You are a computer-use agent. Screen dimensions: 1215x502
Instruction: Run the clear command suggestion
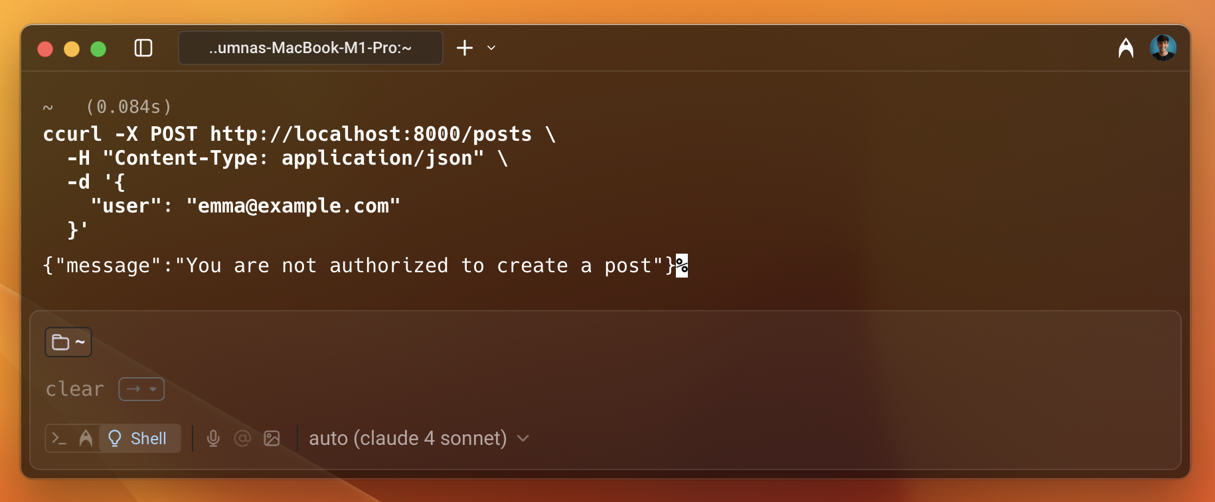coord(74,388)
